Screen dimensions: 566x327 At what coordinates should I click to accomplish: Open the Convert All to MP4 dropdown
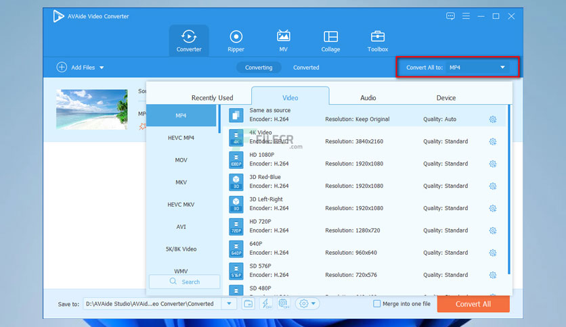coord(477,68)
